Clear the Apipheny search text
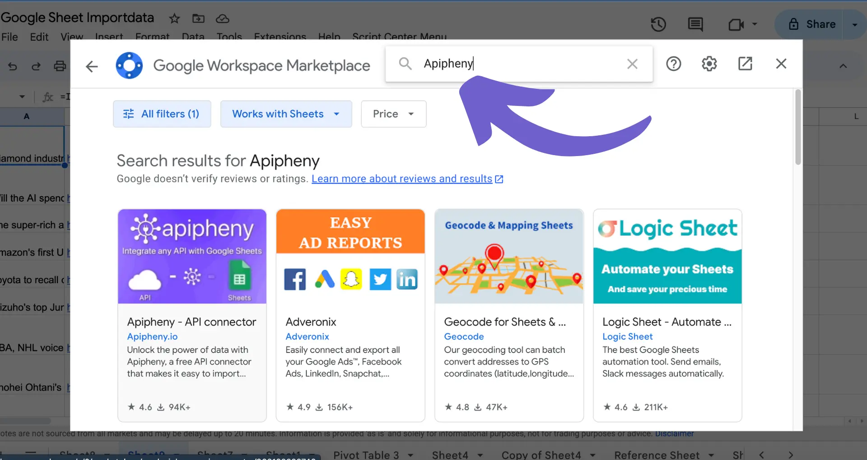The width and height of the screenshot is (867, 460). point(632,64)
